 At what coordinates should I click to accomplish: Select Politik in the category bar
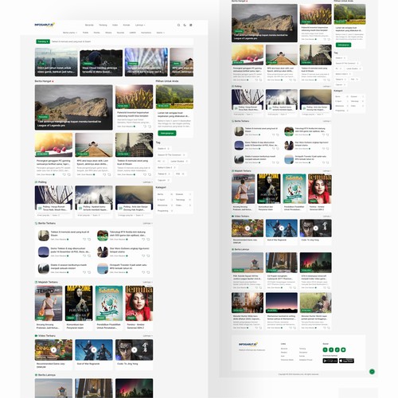pyautogui.click(x=85, y=33)
